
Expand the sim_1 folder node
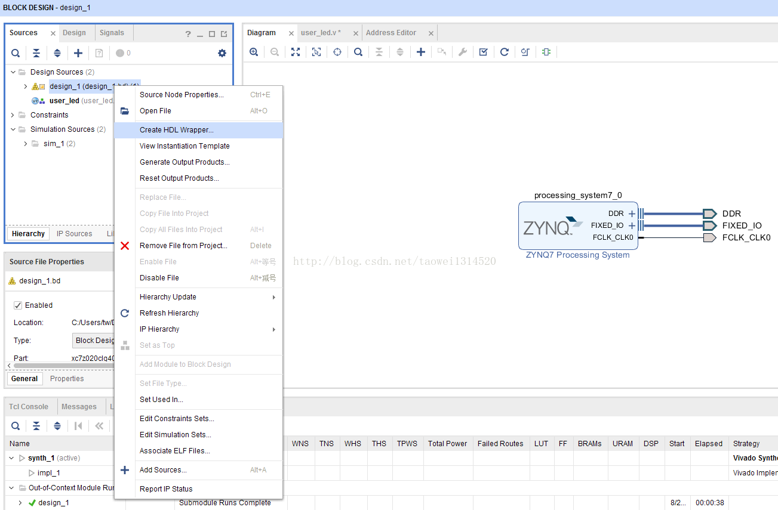click(26, 144)
